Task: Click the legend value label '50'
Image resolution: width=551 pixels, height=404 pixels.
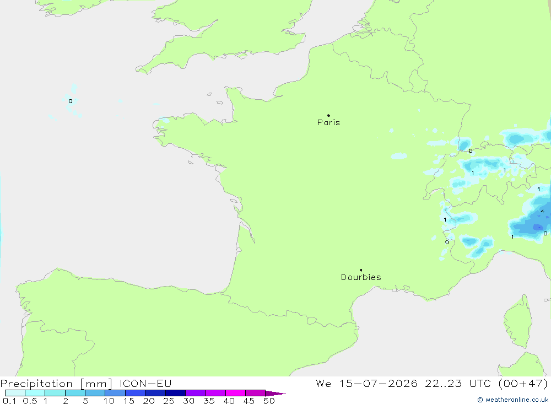Action: (269, 401)
